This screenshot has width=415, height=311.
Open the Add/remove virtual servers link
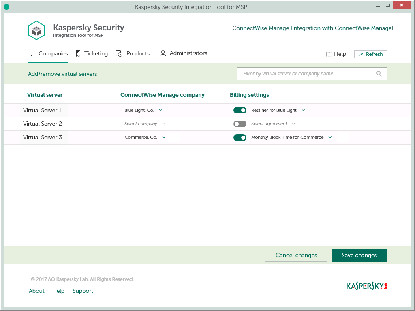(x=62, y=74)
